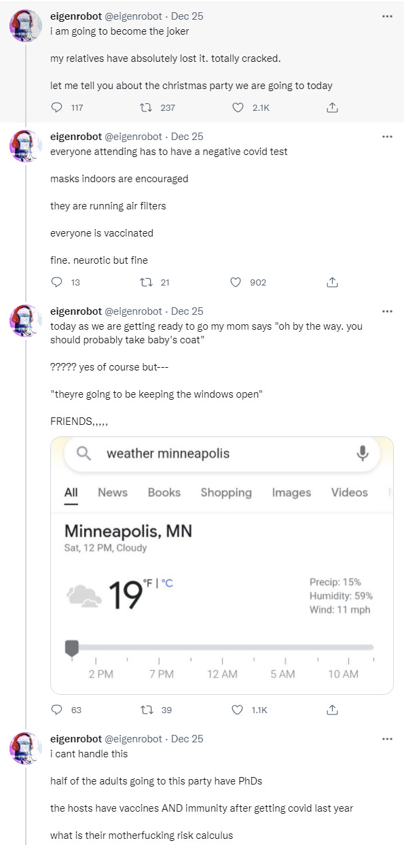
Task: Click the eigenrobot profile avatar on first tweet
Action: pyautogui.click(x=26, y=28)
